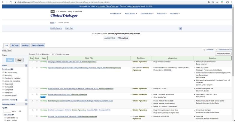Open the Resources dropdown menu
Image resolution: width=235 pixels, height=123 pixels.
point(162,14)
